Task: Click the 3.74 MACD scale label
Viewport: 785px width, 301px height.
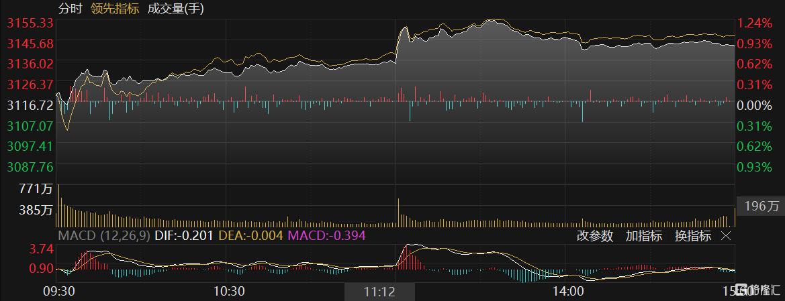Action: pos(42,249)
